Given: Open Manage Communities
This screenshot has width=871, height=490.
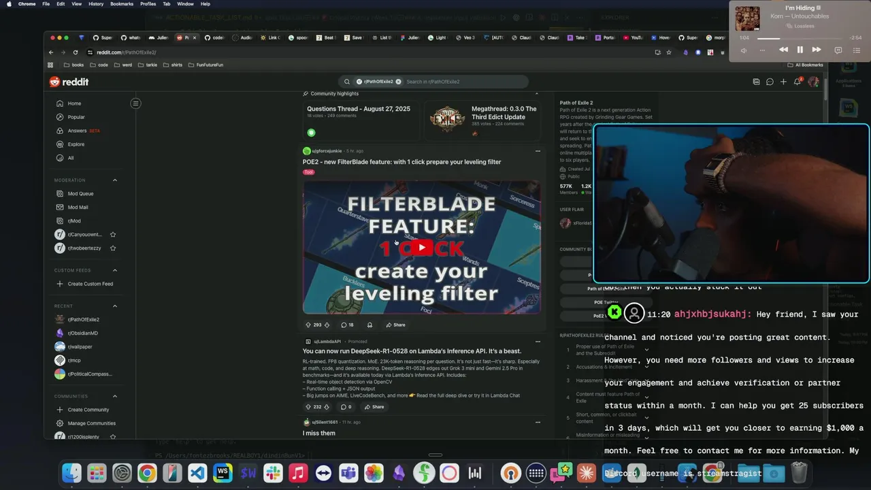Looking at the screenshot, I should pyautogui.click(x=86, y=423).
